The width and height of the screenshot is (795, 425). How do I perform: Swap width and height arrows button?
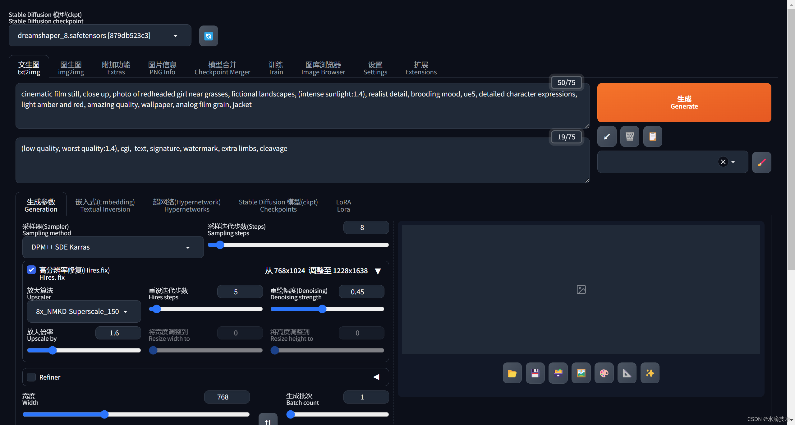pyautogui.click(x=268, y=419)
